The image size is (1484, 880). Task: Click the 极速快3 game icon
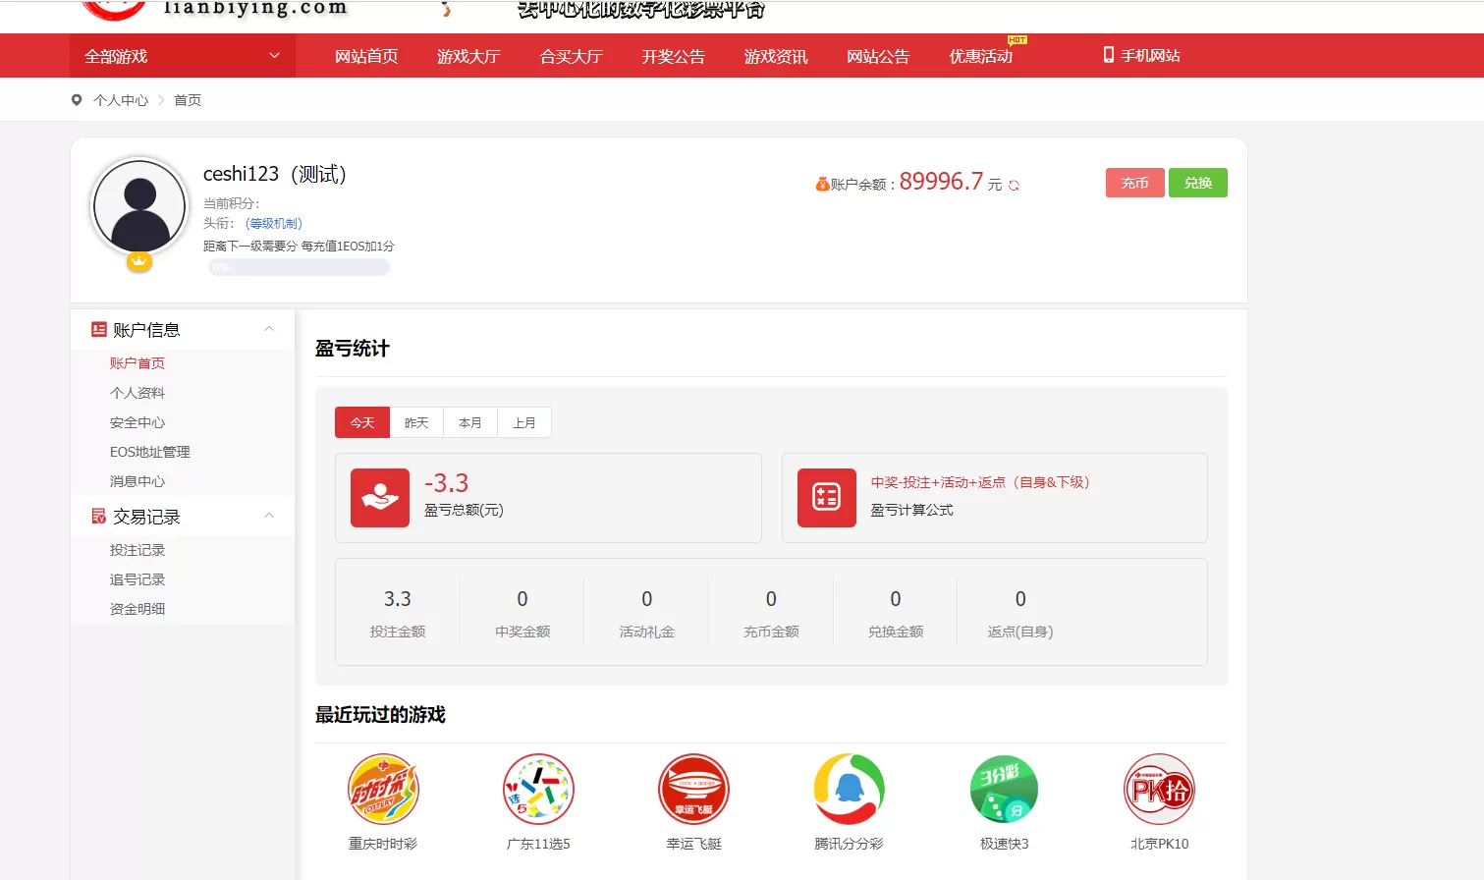(x=1003, y=789)
